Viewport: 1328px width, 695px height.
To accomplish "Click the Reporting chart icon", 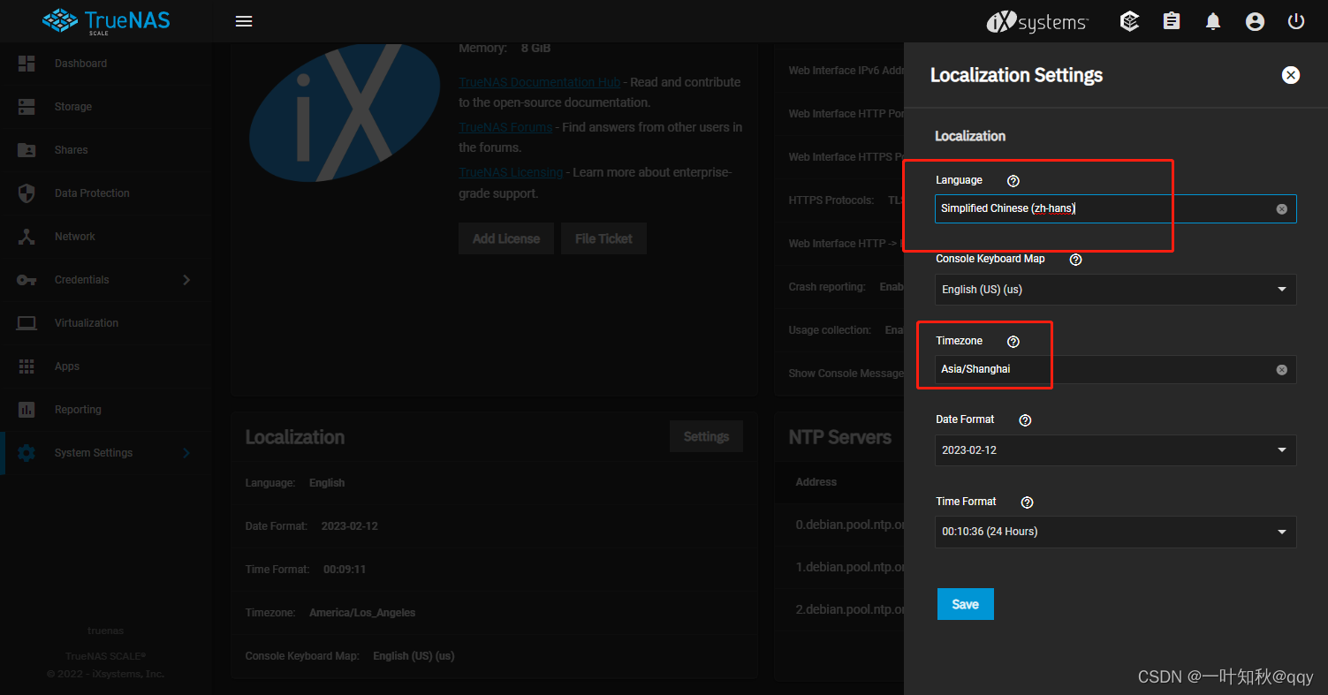I will [x=27, y=410].
